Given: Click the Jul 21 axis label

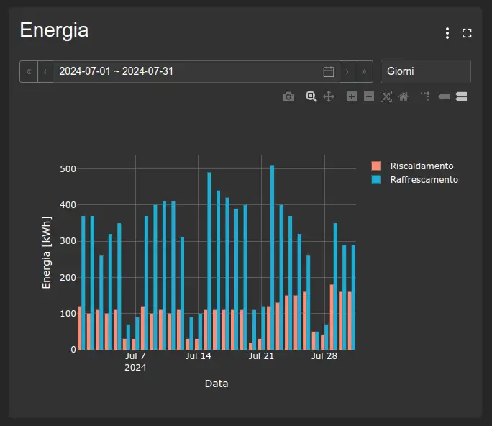Looking at the screenshot, I should point(261,356).
